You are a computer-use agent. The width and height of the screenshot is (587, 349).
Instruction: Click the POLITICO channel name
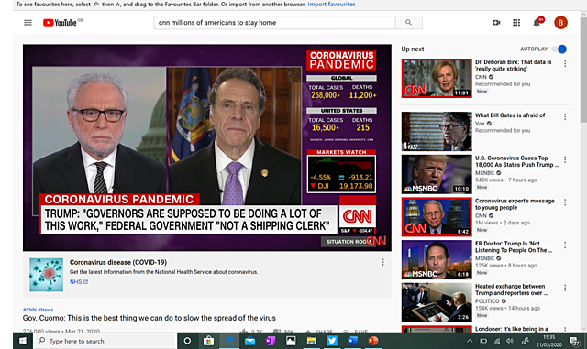[487, 301]
